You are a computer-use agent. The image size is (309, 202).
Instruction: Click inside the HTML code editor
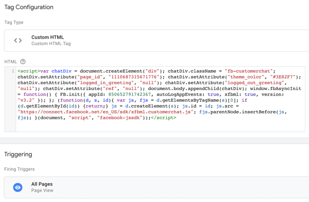(160, 99)
